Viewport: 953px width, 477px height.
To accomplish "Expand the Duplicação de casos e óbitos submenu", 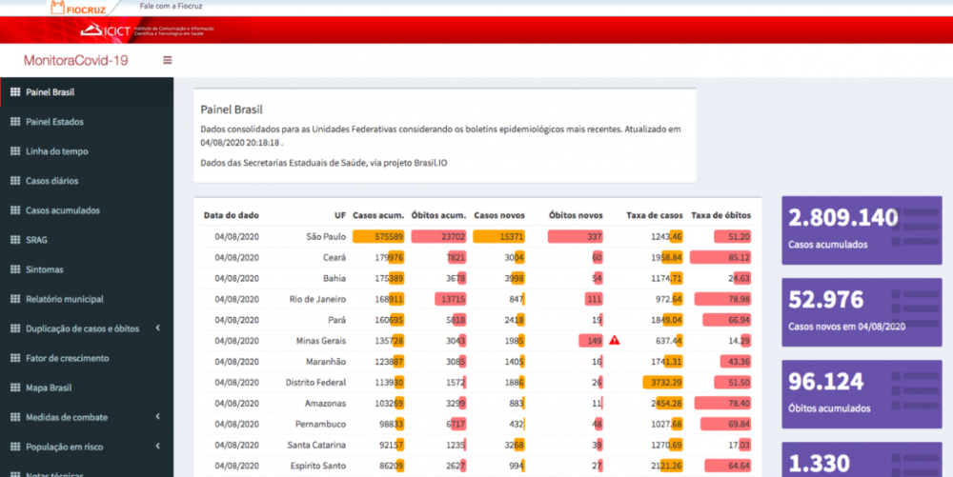I will (156, 328).
